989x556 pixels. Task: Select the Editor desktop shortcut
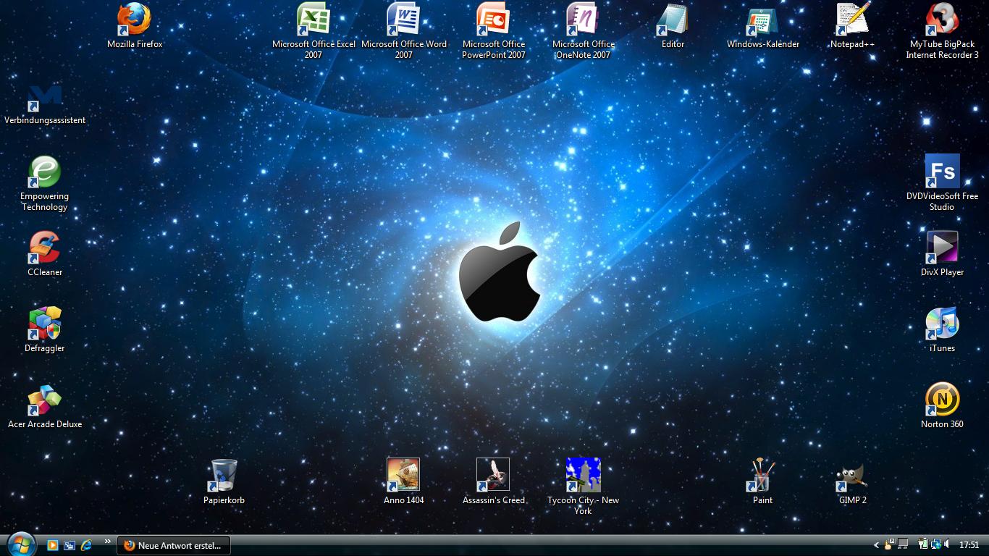click(673, 25)
